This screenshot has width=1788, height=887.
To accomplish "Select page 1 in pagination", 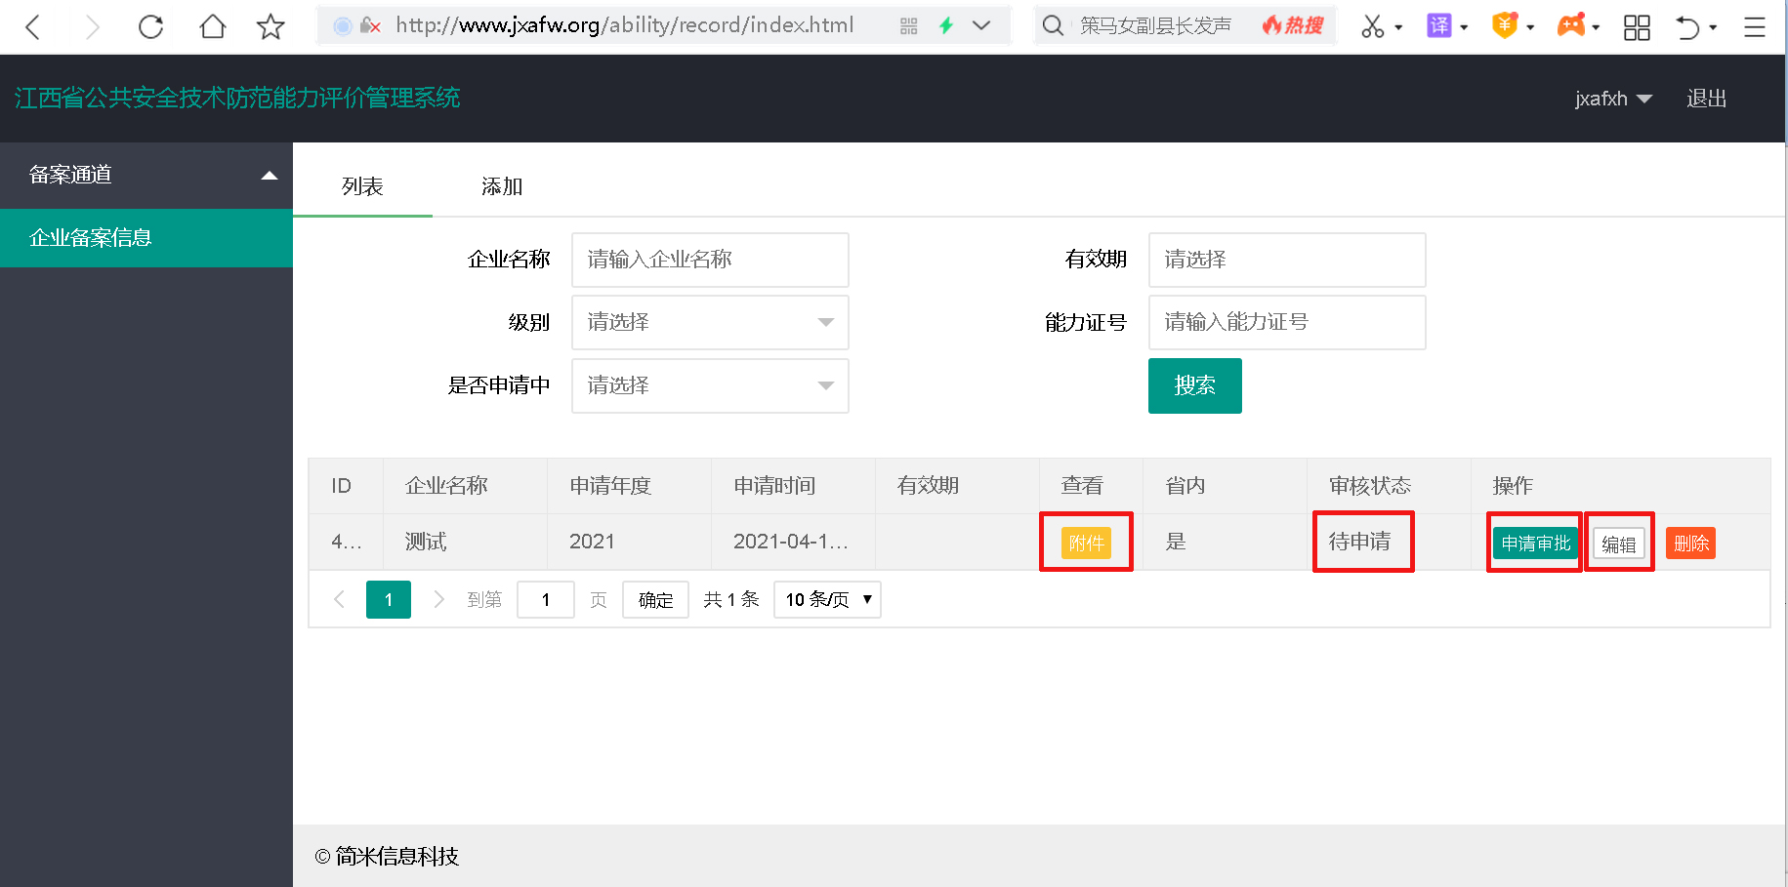I will pos(389,599).
